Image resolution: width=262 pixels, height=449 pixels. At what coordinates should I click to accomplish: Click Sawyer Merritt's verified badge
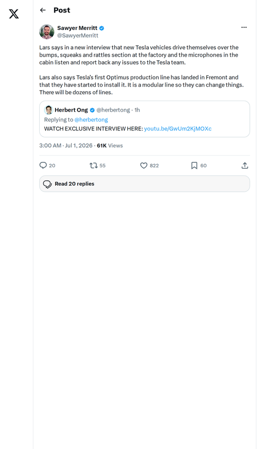(102, 28)
